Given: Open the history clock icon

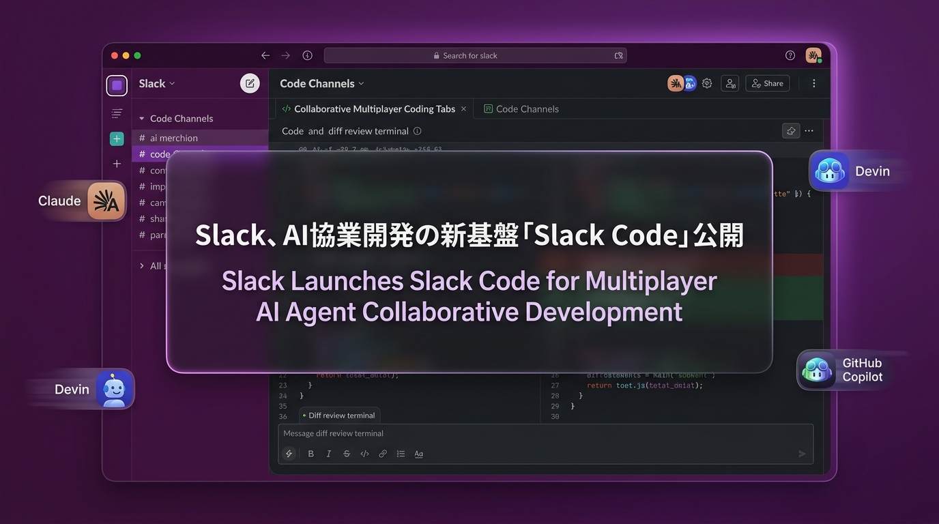Looking at the screenshot, I should tap(307, 55).
